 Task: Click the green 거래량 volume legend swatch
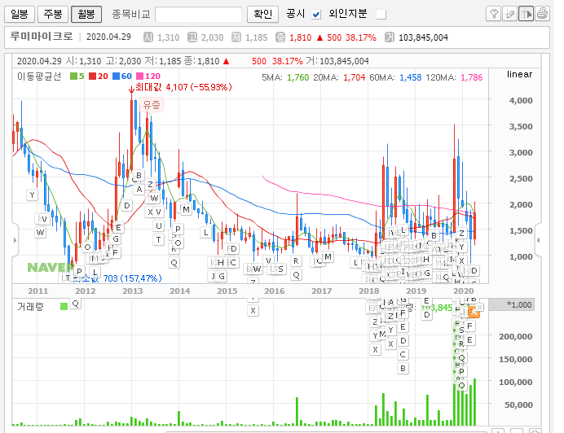tap(64, 307)
